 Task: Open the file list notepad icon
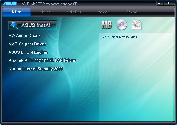pyautogui.click(x=137, y=25)
